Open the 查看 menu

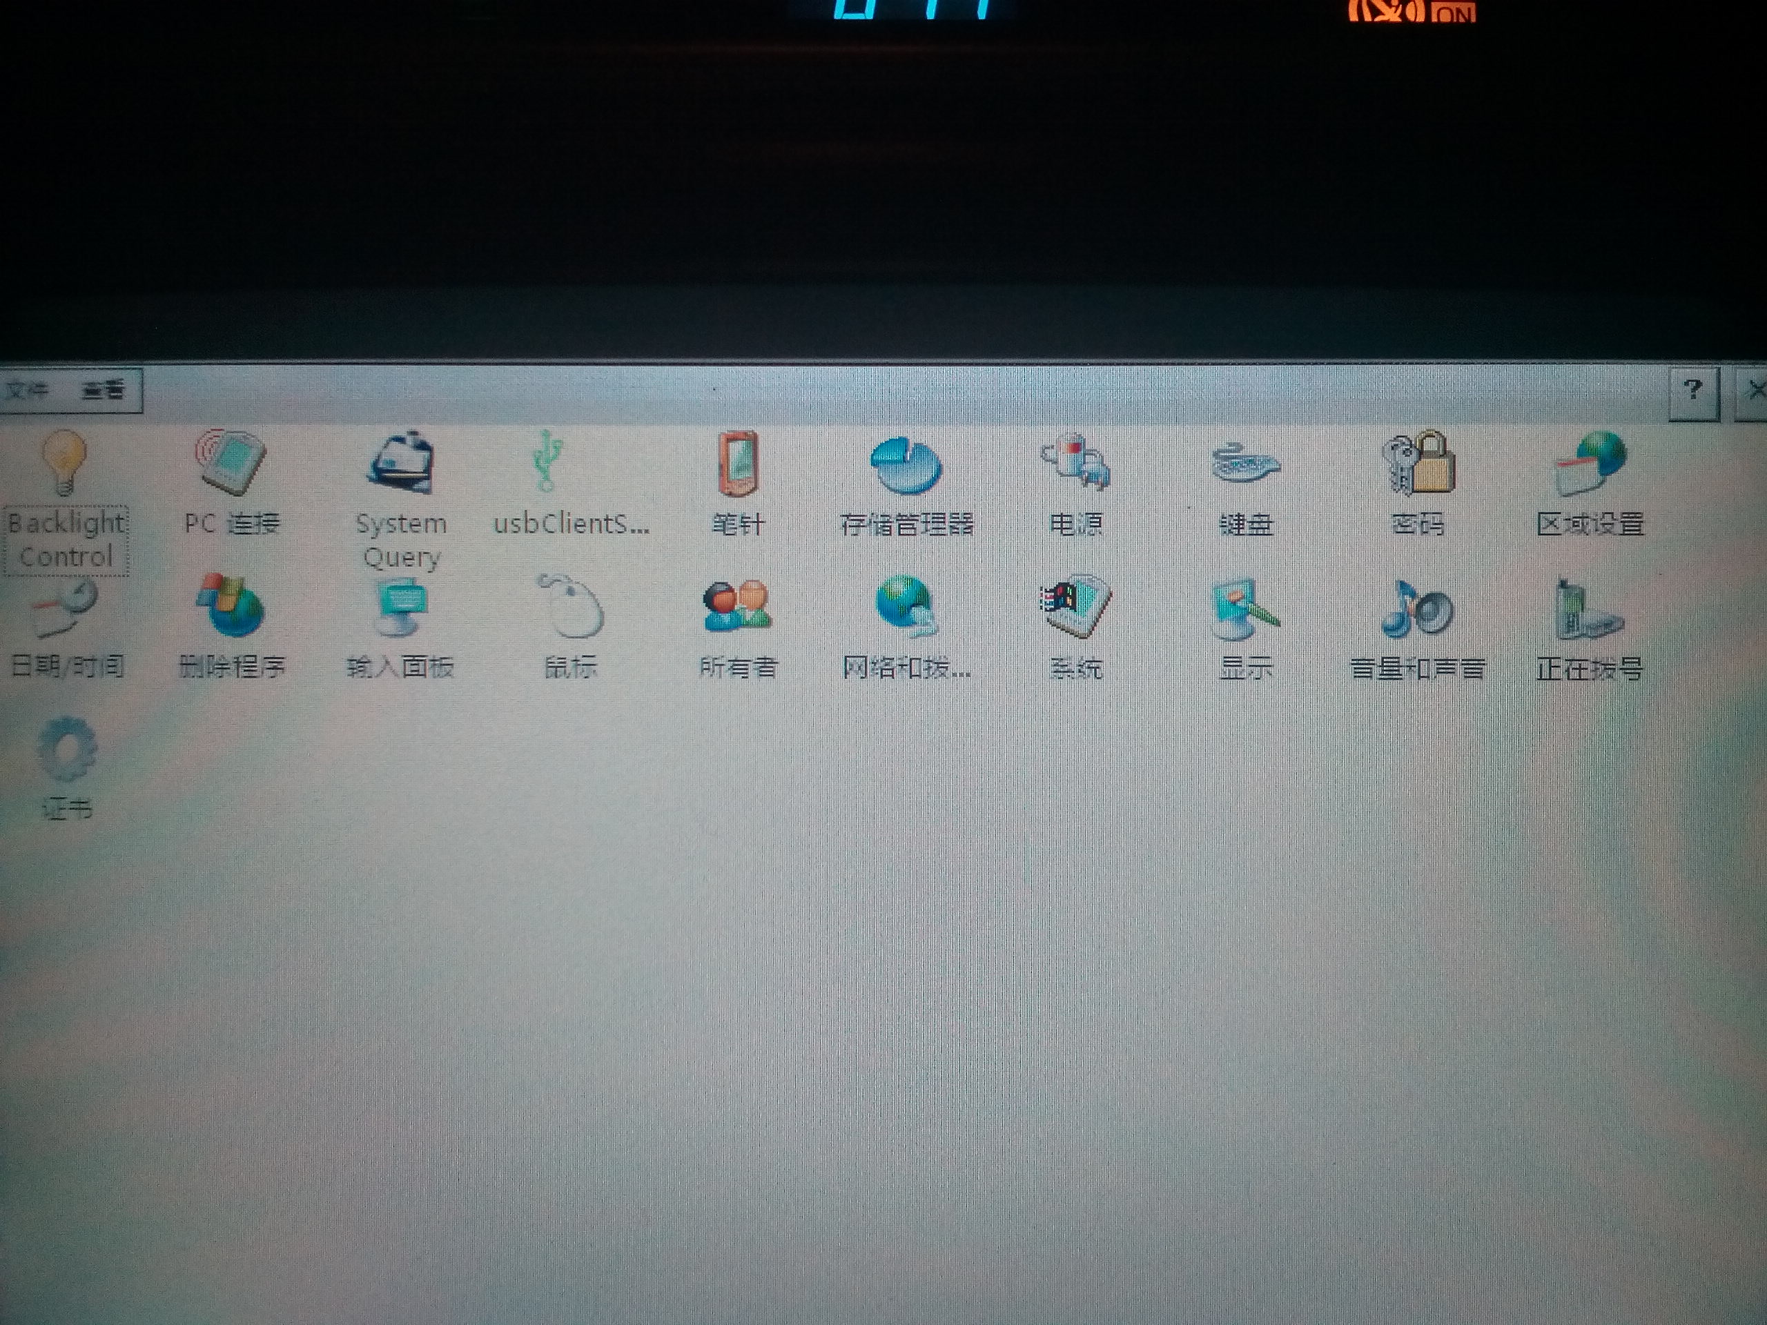pyautogui.click(x=104, y=390)
